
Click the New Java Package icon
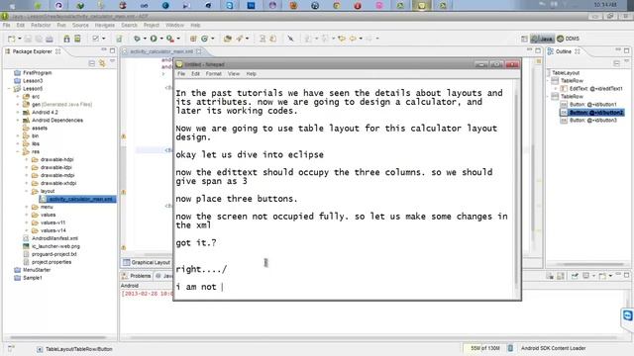coord(193,39)
